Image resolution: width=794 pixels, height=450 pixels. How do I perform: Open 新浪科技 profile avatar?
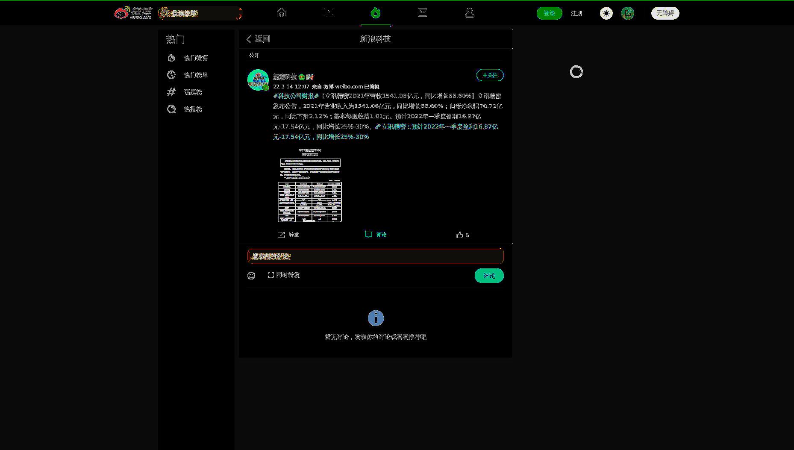(x=258, y=80)
